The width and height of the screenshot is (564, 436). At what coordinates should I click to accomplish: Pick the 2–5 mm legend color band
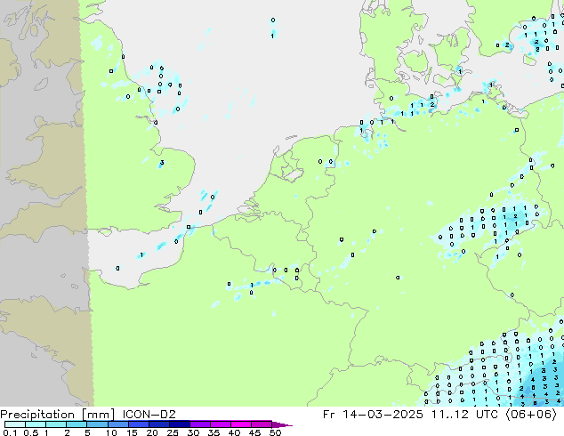click(77, 424)
